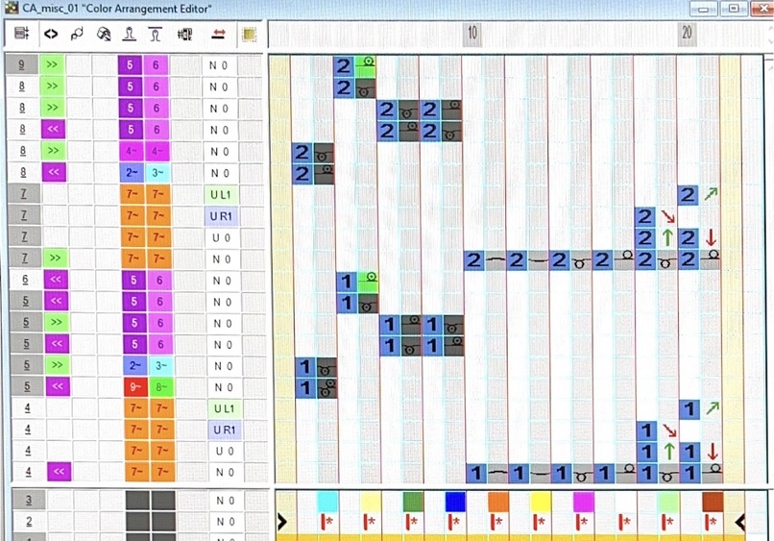The height and width of the screenshot is (541, 774).
Task: Click the green up-right arrow in row 4 UL1
Action: [712, 408]
